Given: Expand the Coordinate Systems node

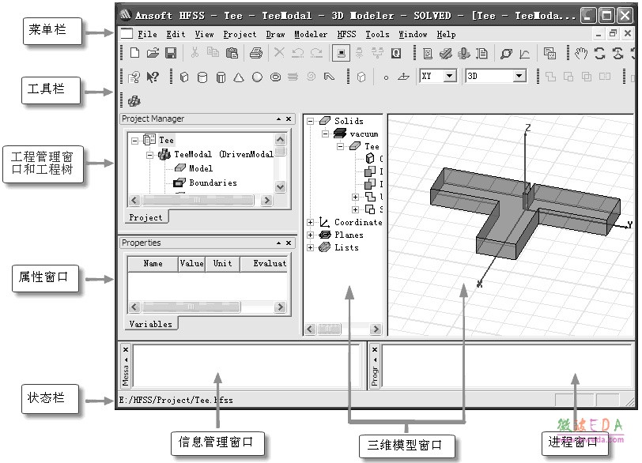Looking at the screenshot, I should pos(311,223).
